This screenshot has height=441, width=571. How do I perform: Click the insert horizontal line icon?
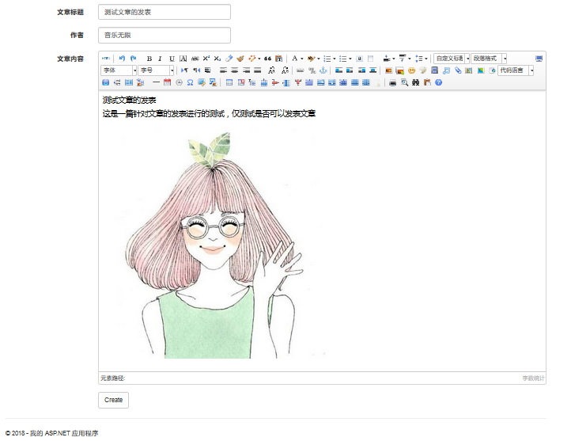(156, 82)
